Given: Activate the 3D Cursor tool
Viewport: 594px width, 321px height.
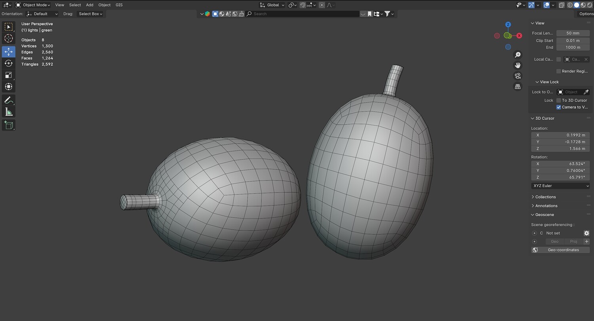Looking at the screenshot, I should 8,38.
